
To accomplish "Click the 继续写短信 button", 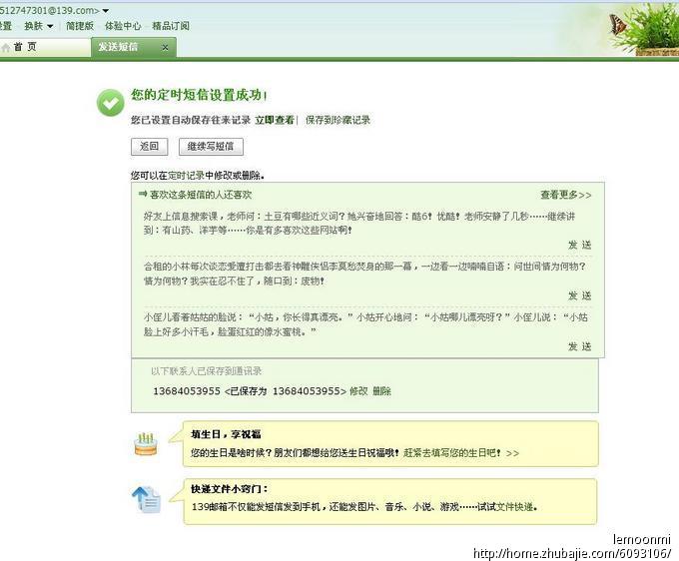I will tap(211, 147).
